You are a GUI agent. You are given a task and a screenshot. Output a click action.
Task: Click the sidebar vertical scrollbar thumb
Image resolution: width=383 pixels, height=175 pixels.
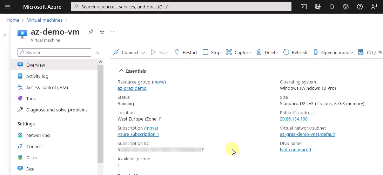[x=100, y=114]
